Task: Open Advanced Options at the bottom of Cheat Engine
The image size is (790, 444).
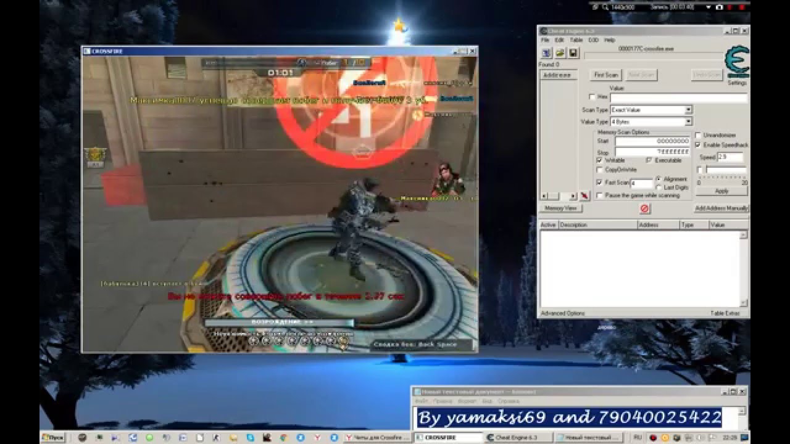Action: point(563,313)
